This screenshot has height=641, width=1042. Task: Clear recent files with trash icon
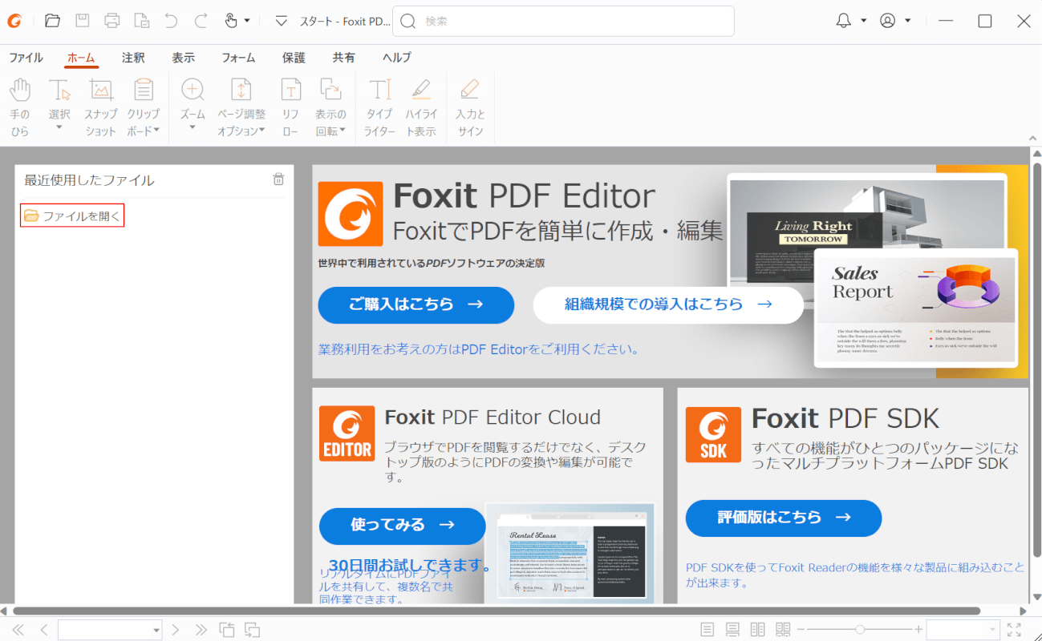(x=278, y=179)
